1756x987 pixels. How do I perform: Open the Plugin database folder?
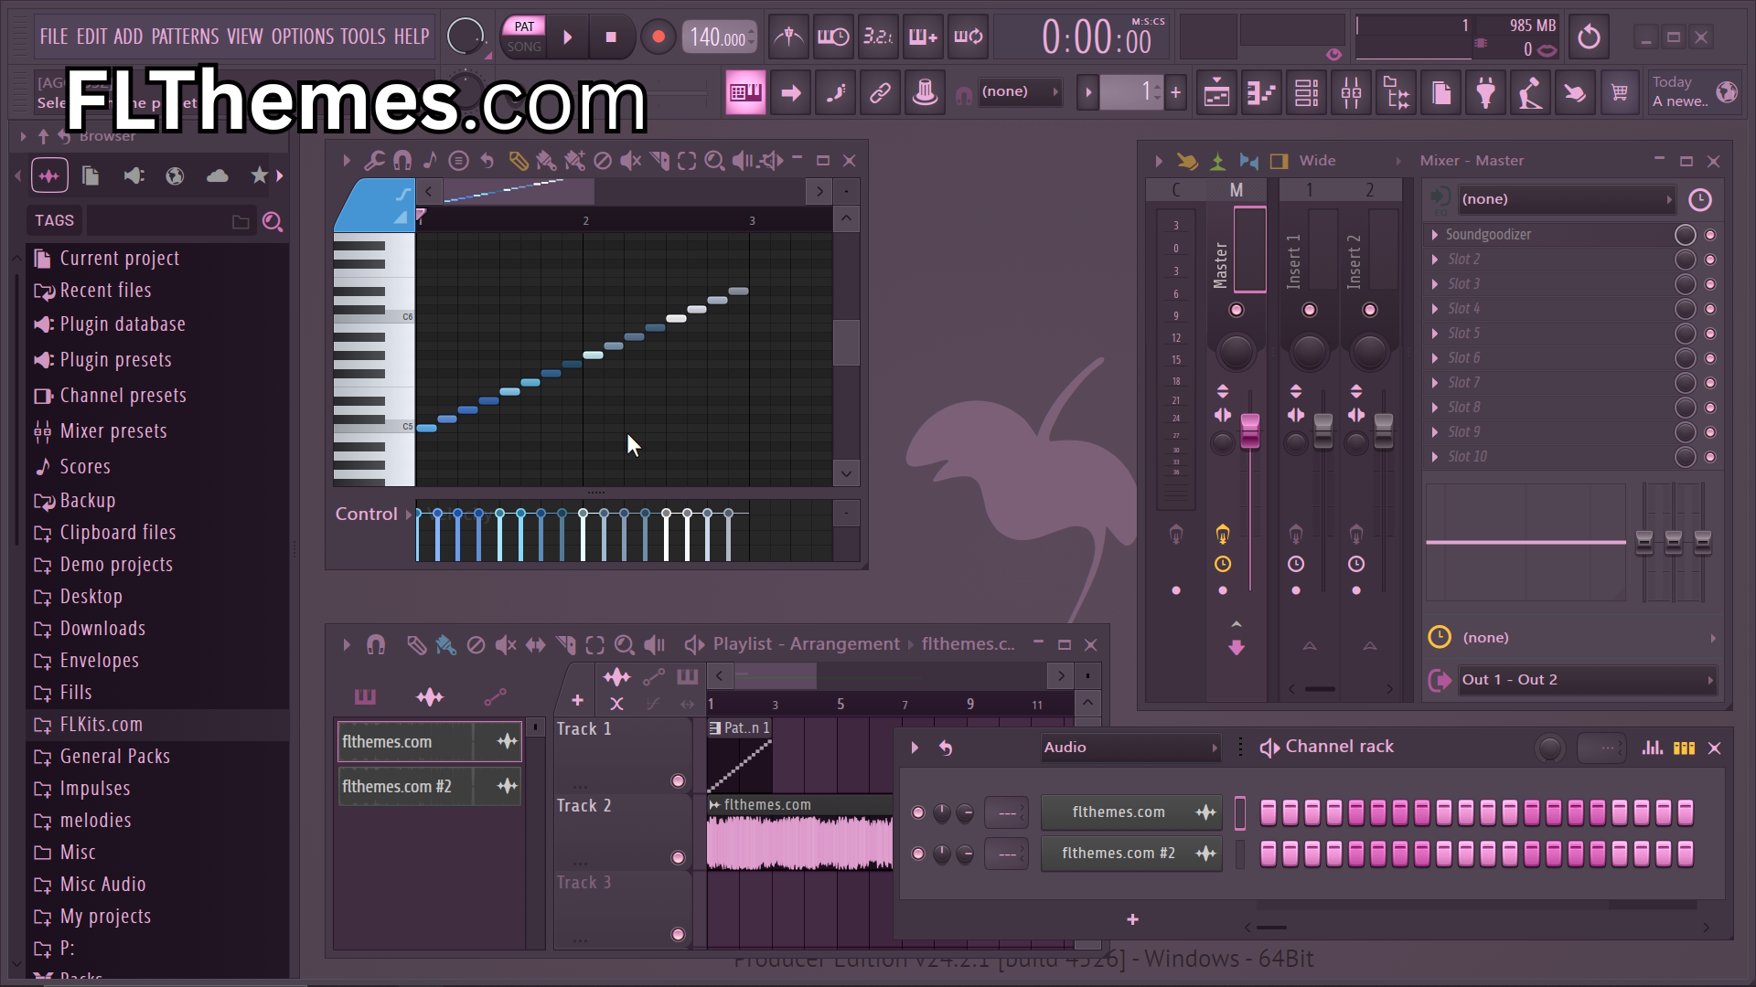click(x=123, y=324)
